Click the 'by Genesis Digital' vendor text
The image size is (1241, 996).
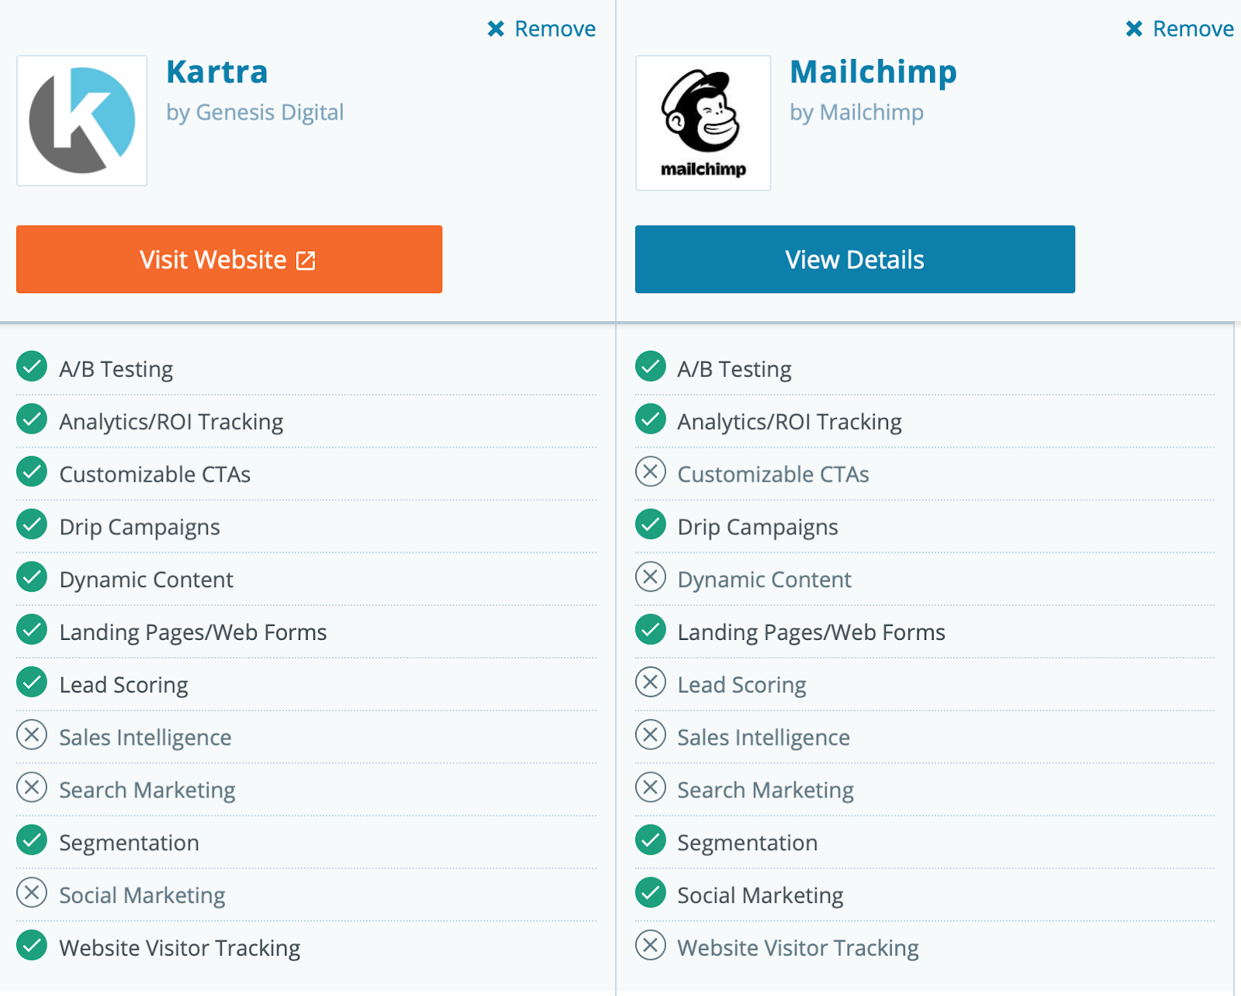(x=254, y=112)
